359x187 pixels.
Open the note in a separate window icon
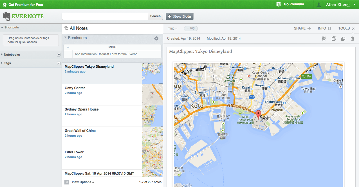coord(343,39)
